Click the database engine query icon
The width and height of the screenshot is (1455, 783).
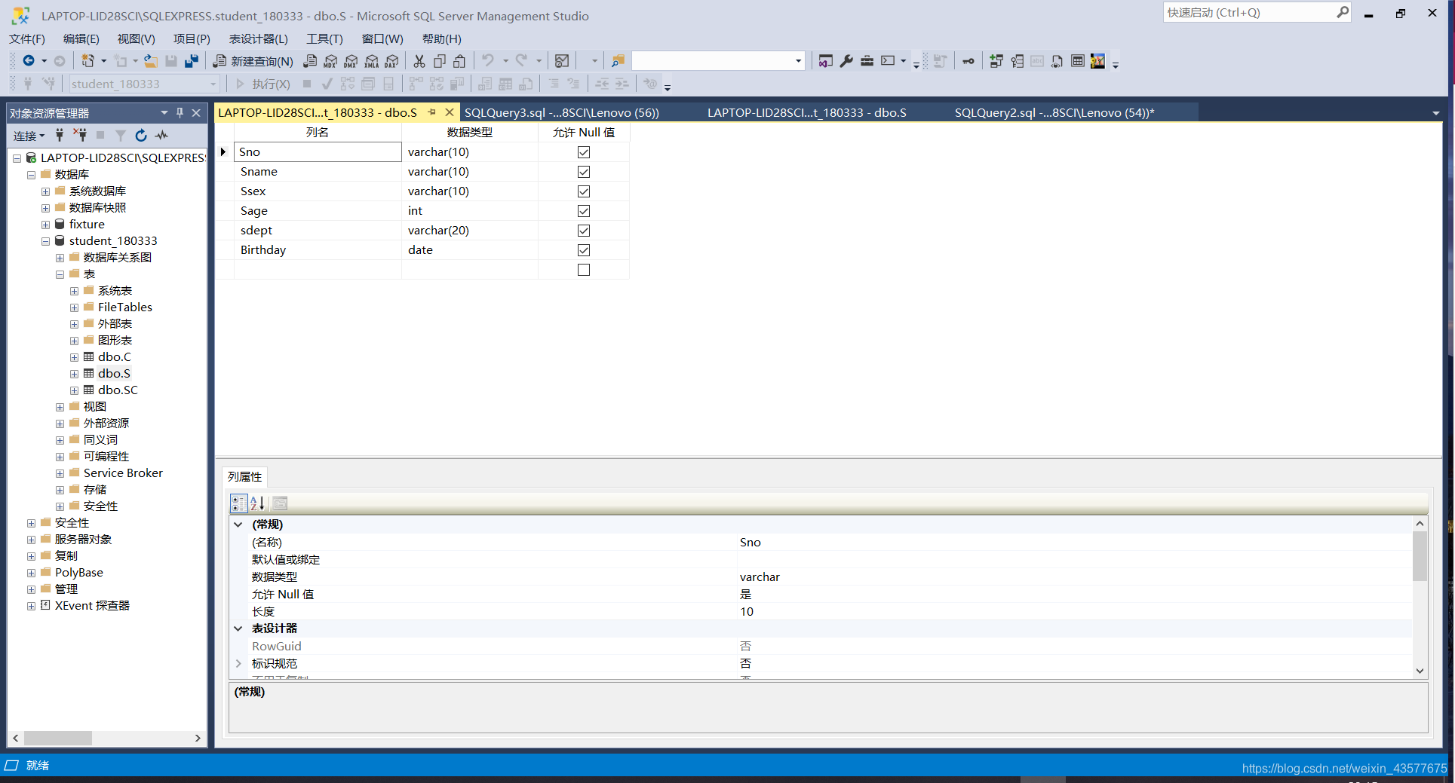(x=310, y=61)
